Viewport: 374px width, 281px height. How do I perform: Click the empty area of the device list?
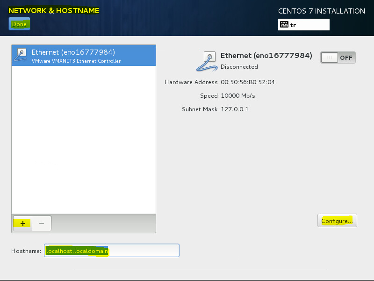[84, 139]
